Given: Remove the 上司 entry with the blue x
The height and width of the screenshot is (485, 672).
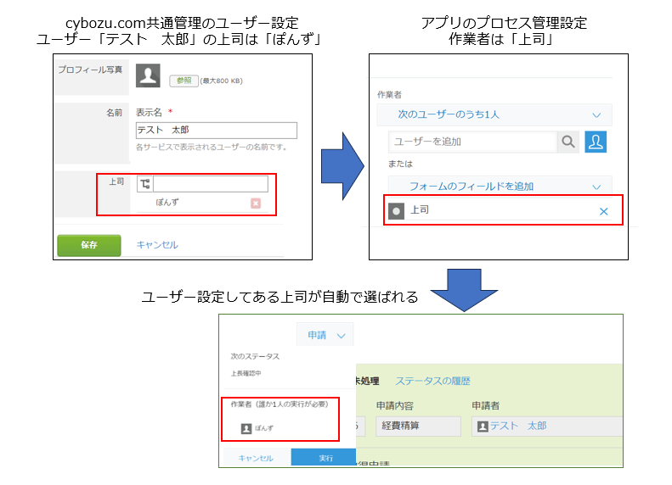Looking at the screenshot, I should [603, 211].
